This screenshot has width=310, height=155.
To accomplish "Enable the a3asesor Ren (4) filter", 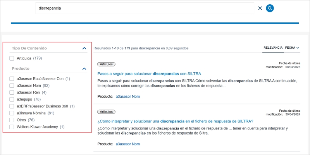I will tap(12, 92).
